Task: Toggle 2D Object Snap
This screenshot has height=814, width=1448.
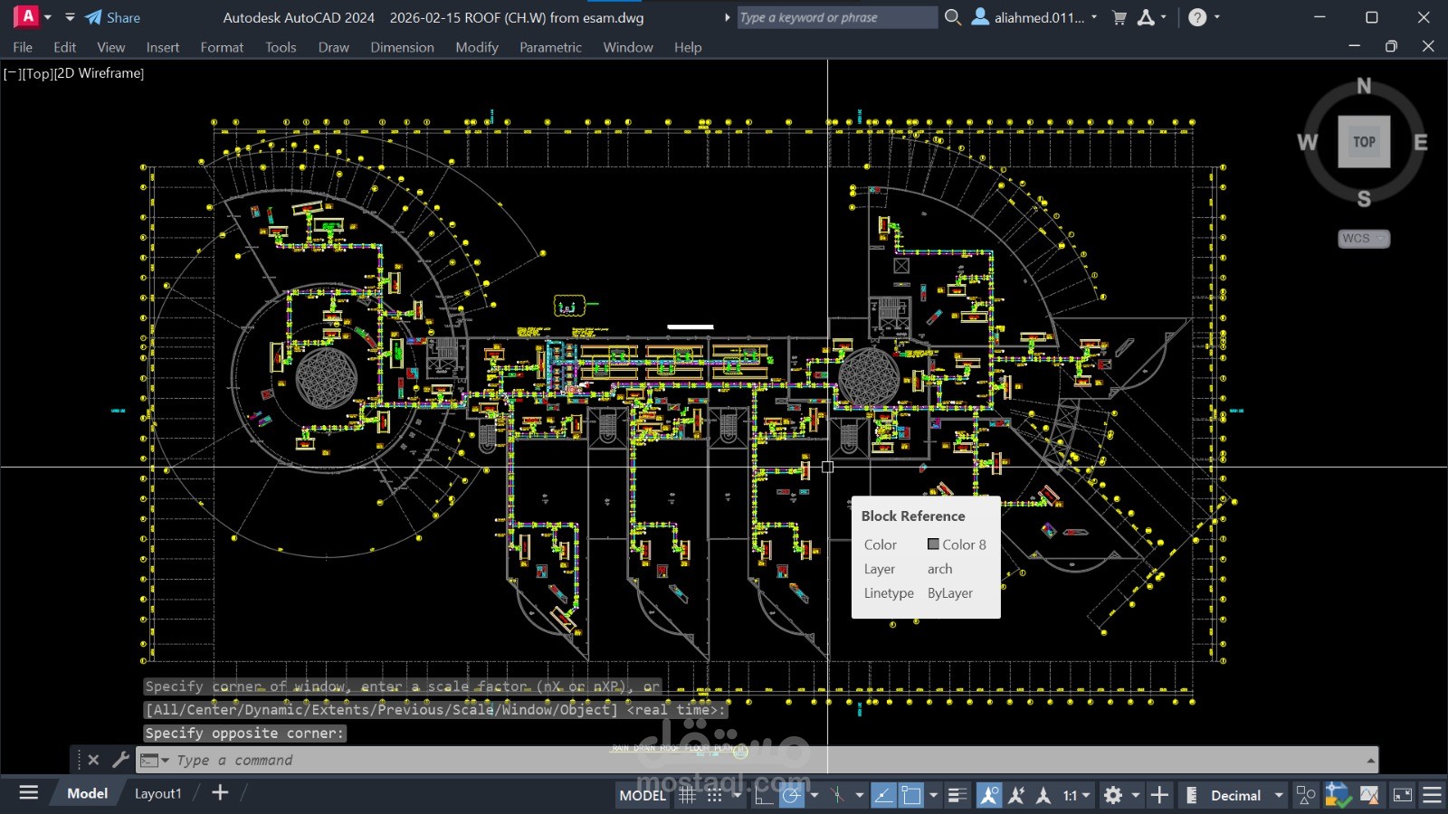Action: point(911,795)
